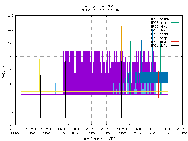Screen dimensions: 188x141
Task: Click the y-axis tick label 60
Action: 12,70
